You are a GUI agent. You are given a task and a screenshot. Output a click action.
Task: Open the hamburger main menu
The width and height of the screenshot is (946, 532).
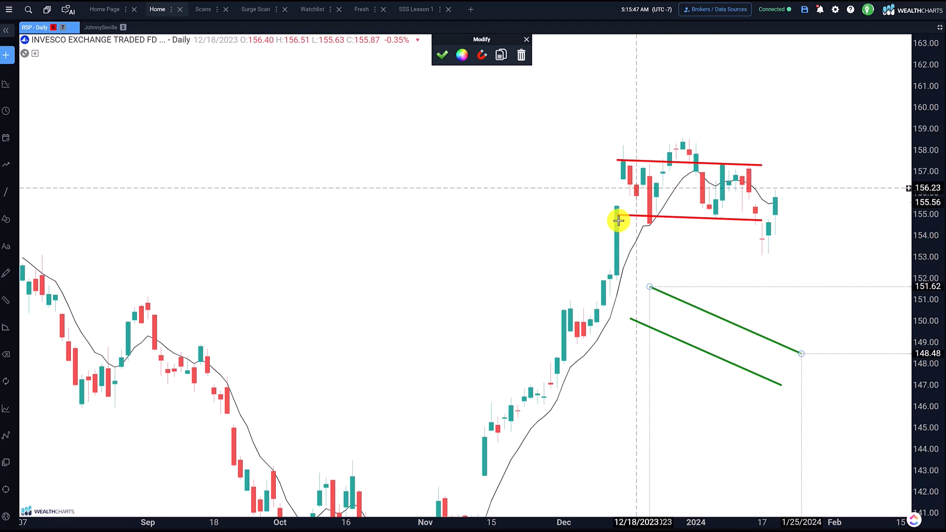click(x=9, y=9)
